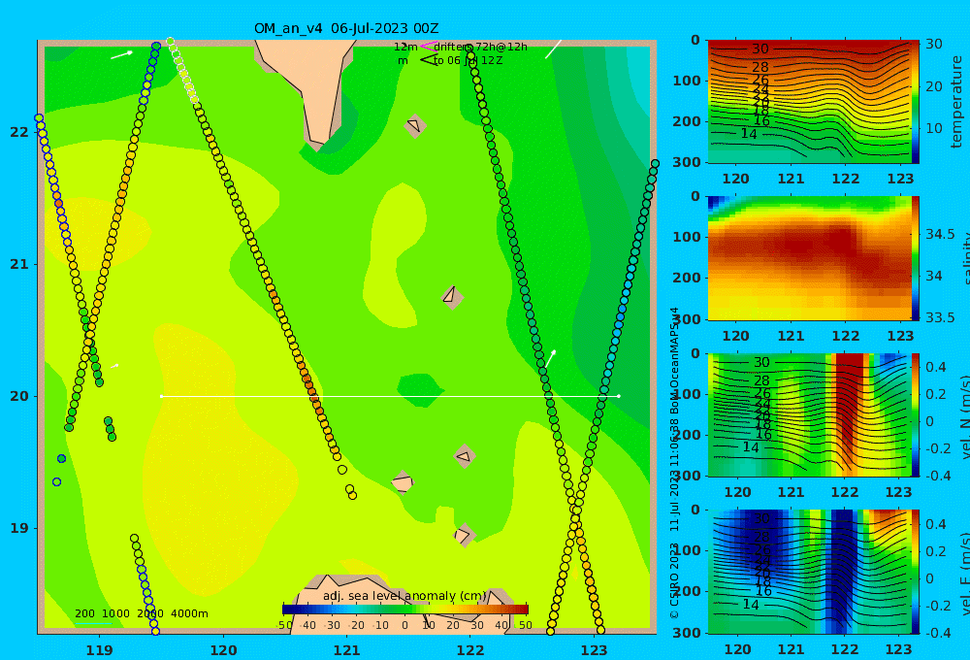Image resolution: width=970 pixels, height=660 pixels.
Task: Click the salinity depth section panel
Action: (809, 258)
